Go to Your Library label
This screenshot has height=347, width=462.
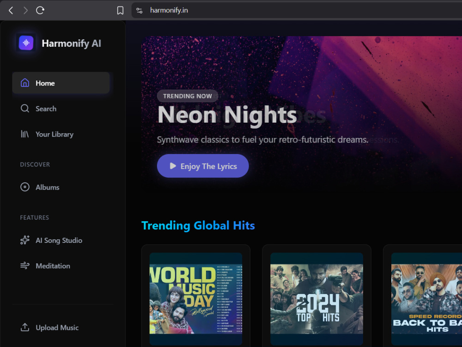click(x=55, y=134)
